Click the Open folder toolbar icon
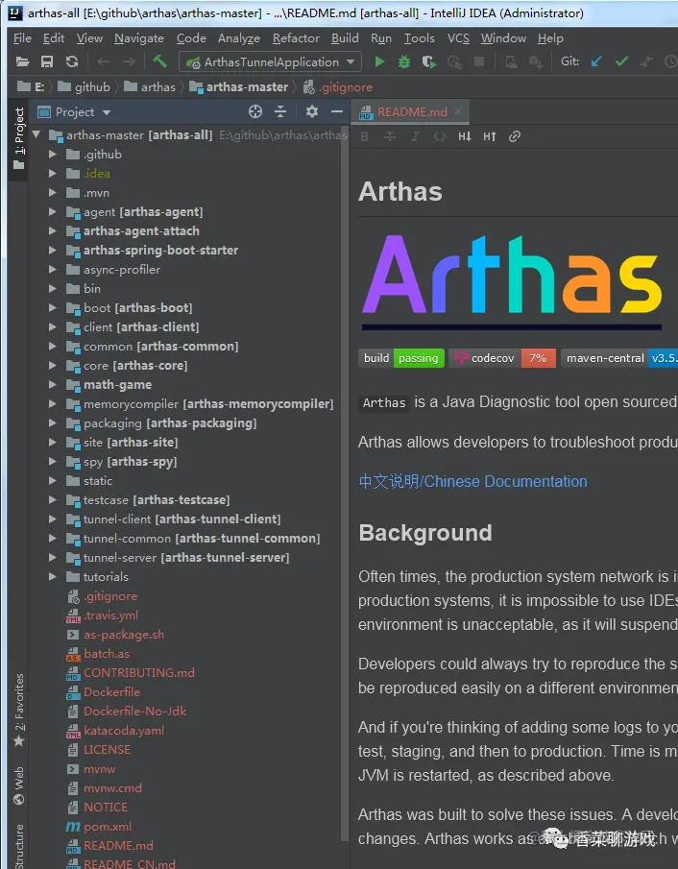 (23, 61)
